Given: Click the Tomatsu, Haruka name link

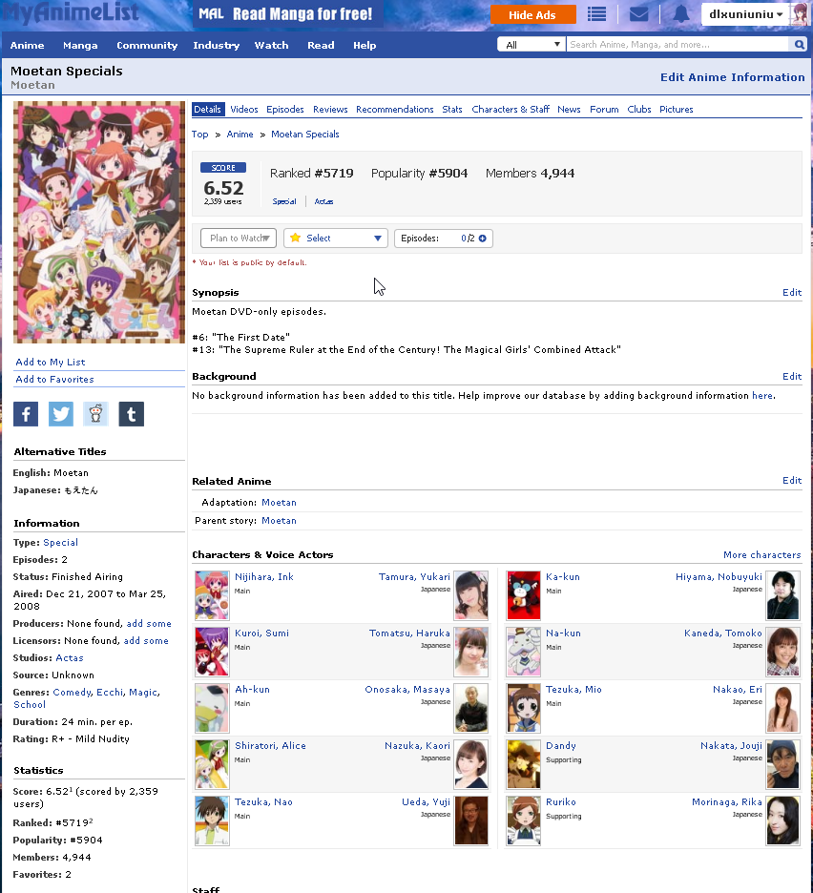Looking at the screenshot, I should [409, 633].
